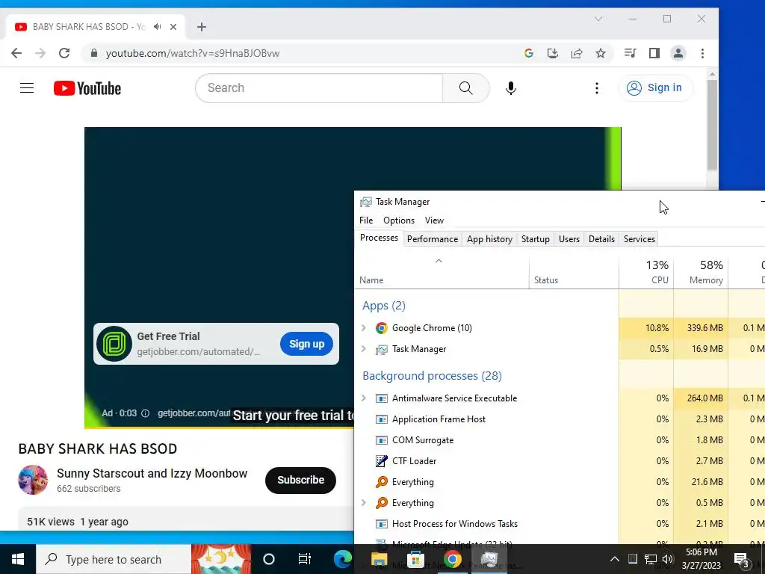The image size is (765, 574).
Task: Switch to Services tab
Action: click(x=639, y=239)
